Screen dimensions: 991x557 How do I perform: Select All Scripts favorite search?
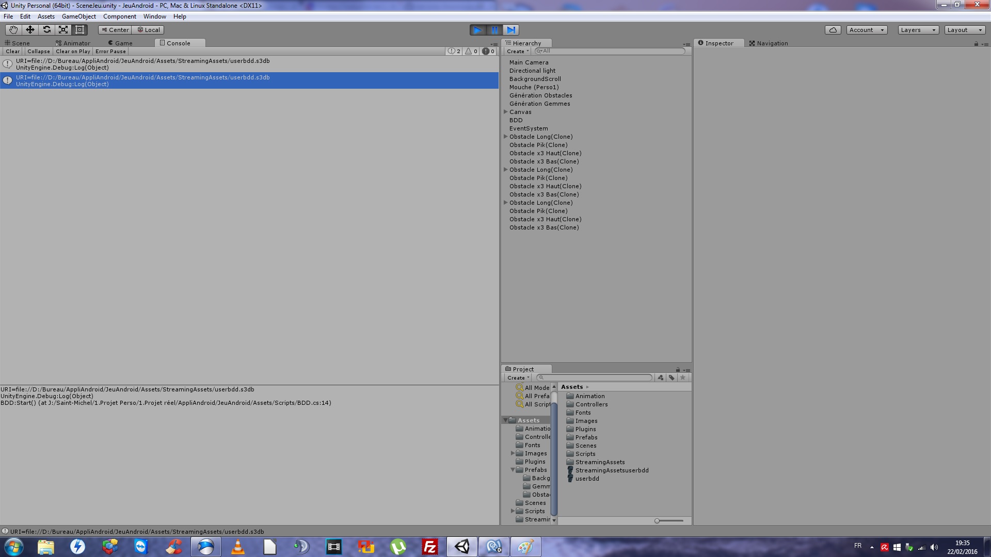(x=533, y=404)
